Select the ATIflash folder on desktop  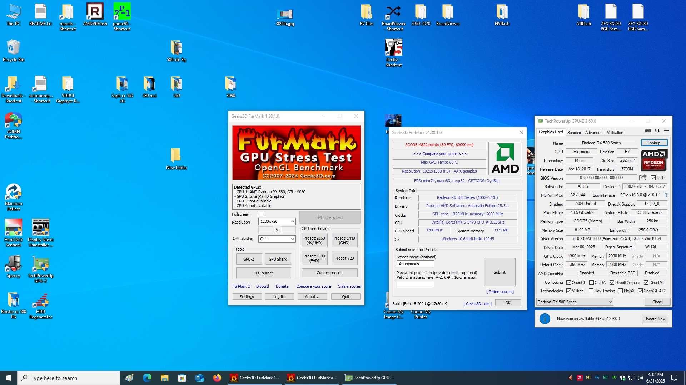point(583,15)
